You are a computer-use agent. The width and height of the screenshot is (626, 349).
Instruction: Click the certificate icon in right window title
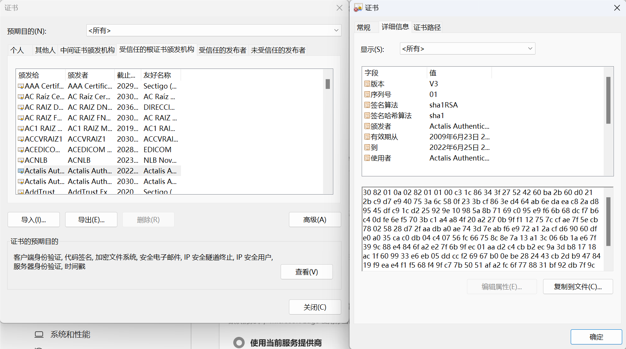pos(358,8)
